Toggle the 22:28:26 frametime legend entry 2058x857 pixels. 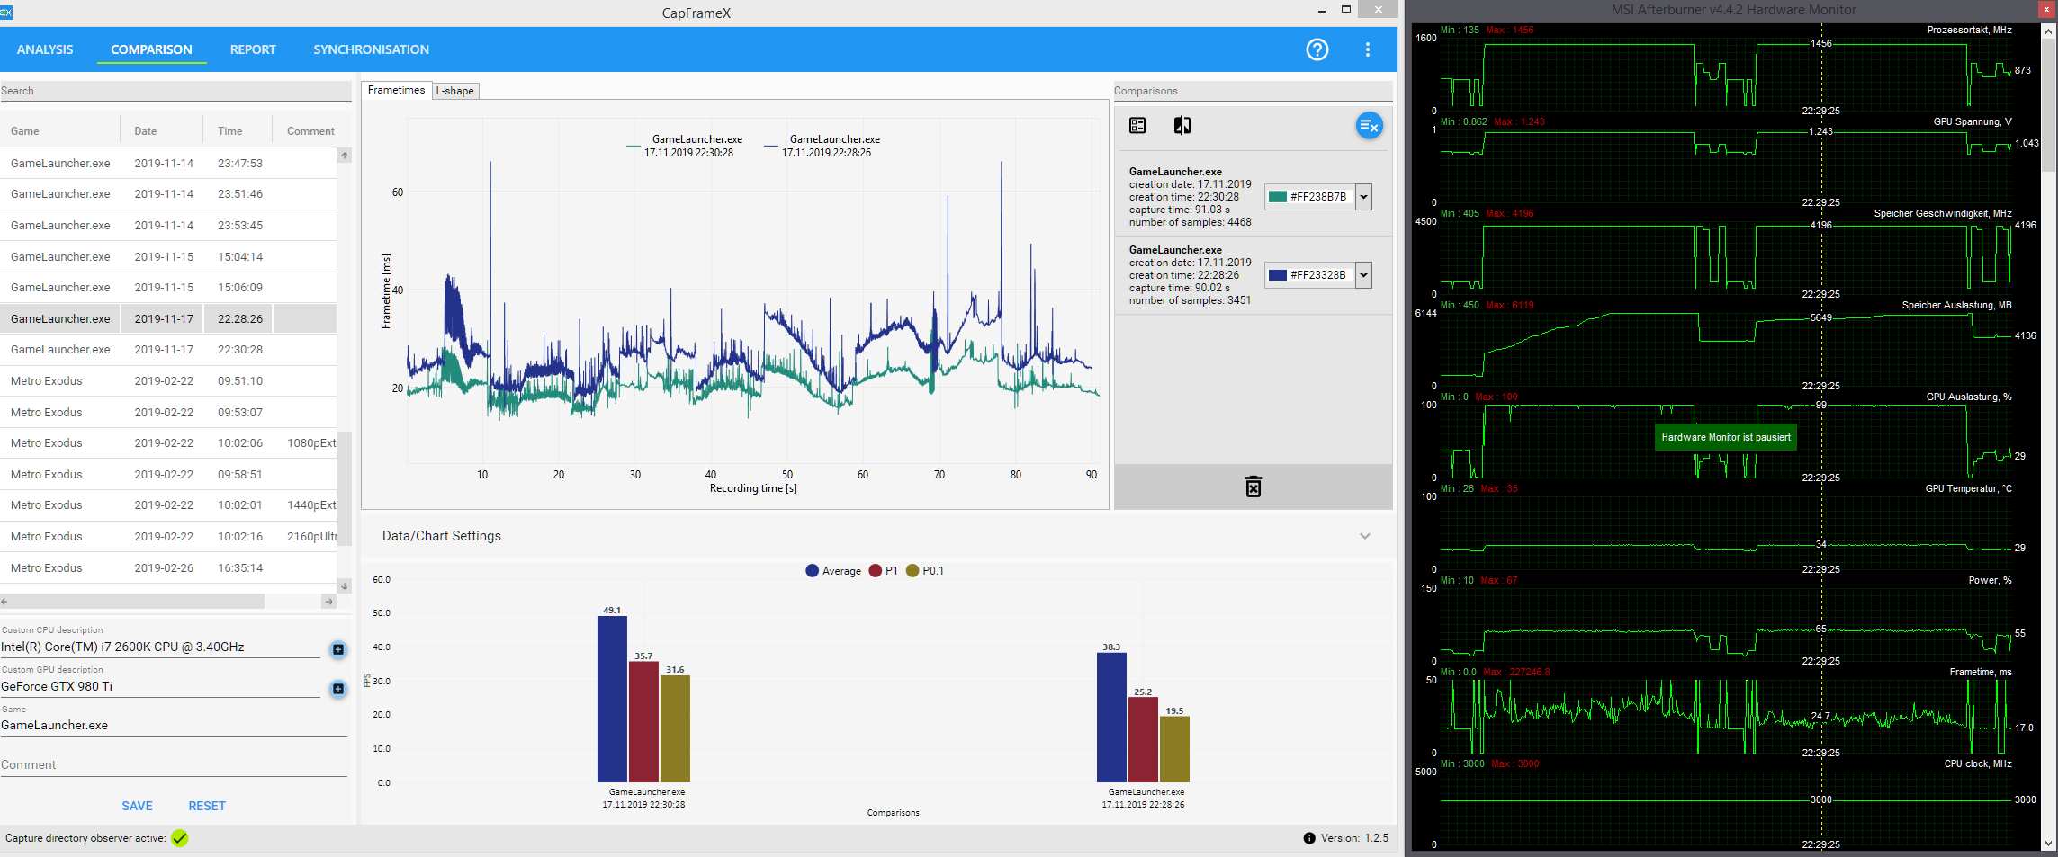point(822,146)
